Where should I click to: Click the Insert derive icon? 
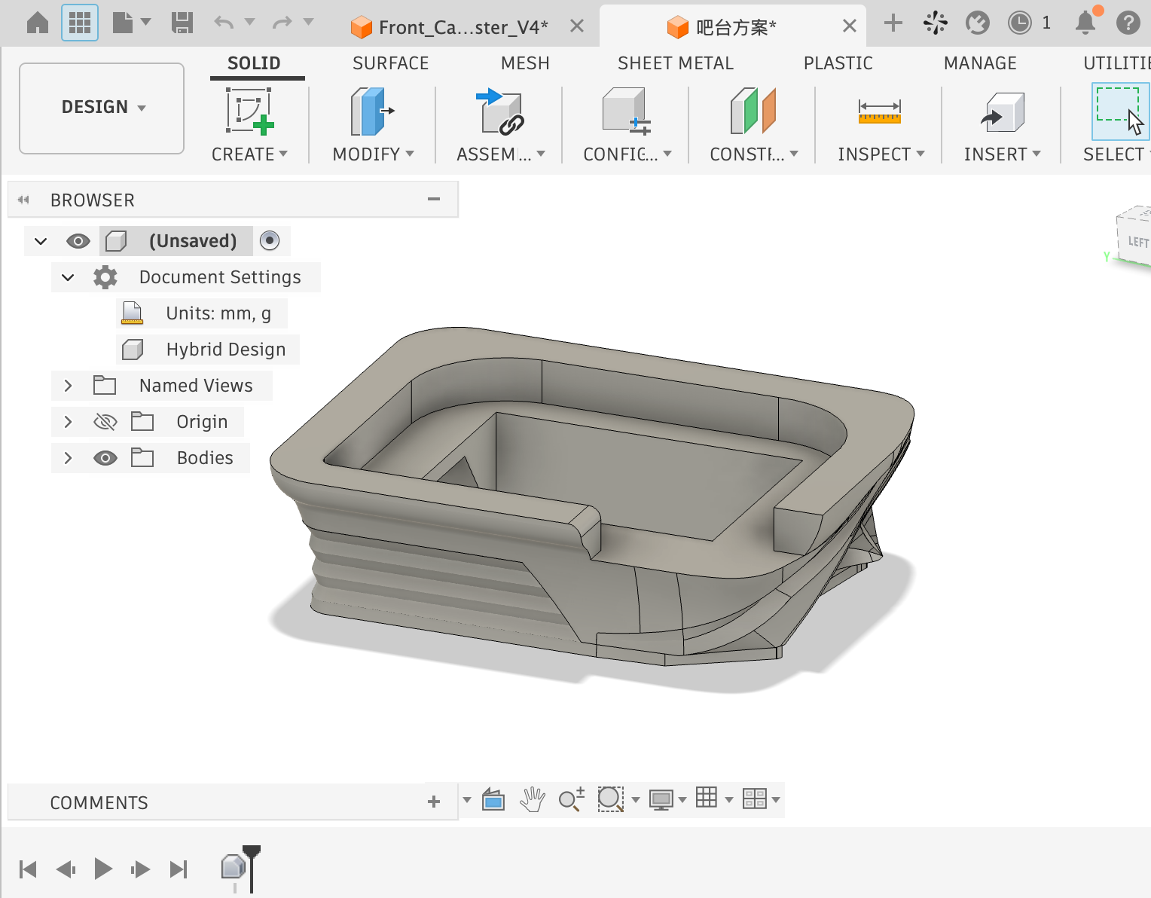pos(1003,111)
